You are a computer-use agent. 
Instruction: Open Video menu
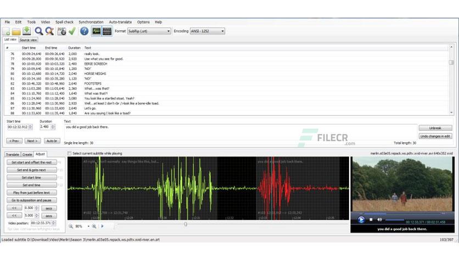click(46, 22)
